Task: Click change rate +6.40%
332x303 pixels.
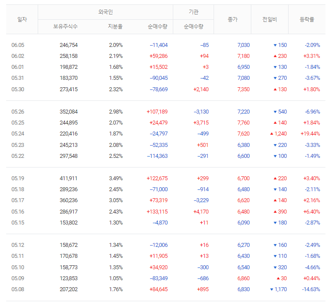Action: [x=312, y=211]
